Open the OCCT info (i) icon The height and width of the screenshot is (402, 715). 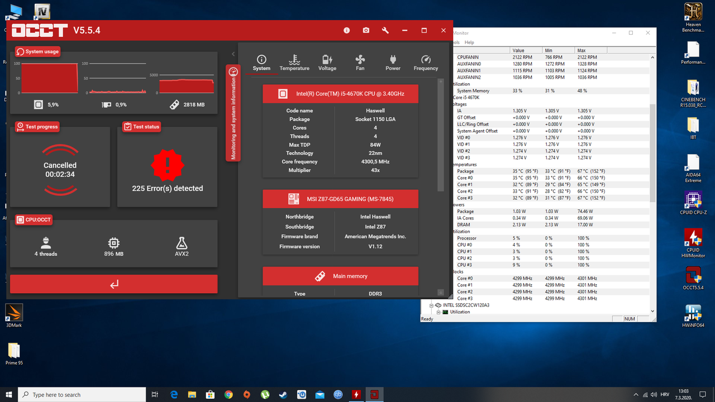coord(346,30)
